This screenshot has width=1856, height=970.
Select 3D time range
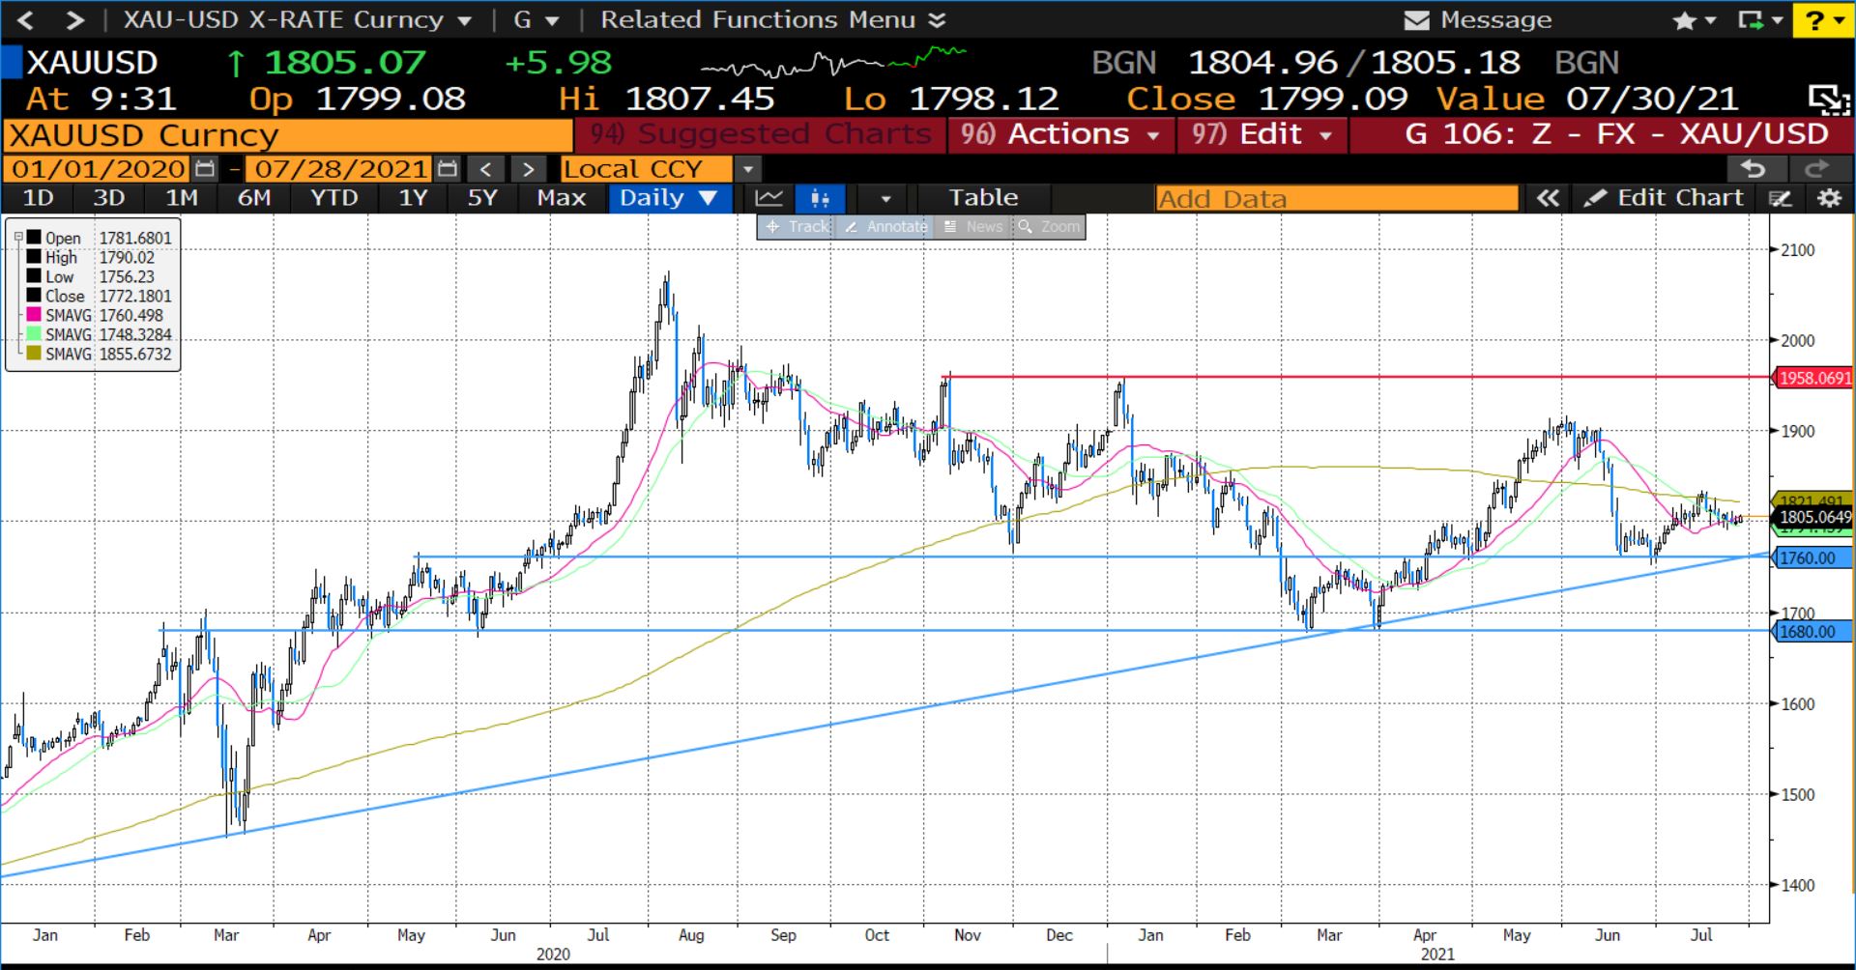click(108, 198)
